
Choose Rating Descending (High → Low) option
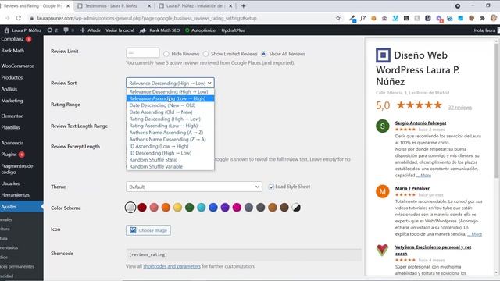tap(170, 119)
